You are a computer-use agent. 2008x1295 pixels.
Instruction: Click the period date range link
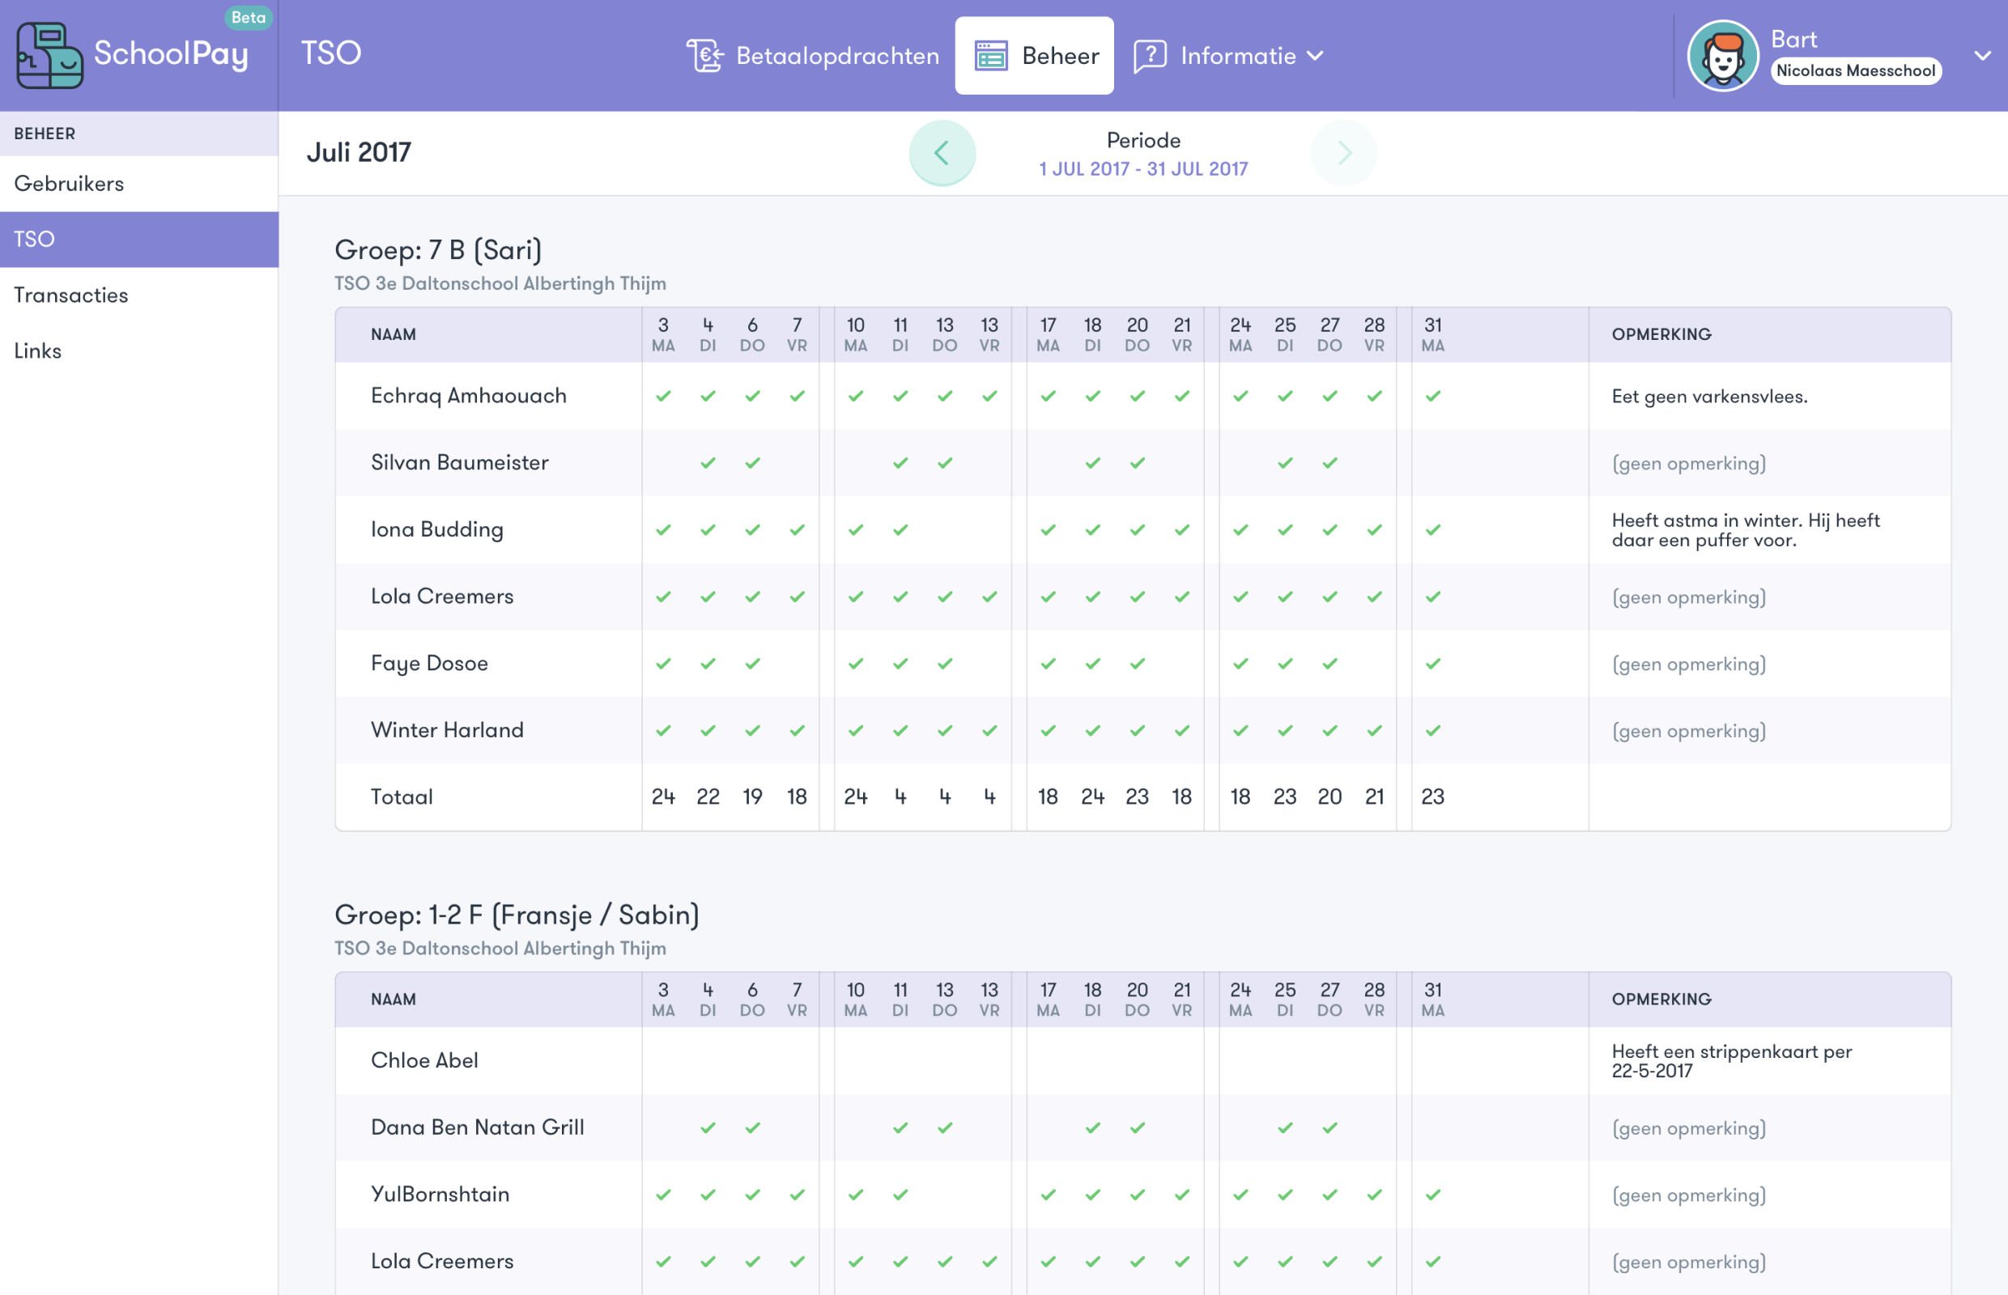pos(1142,169)
